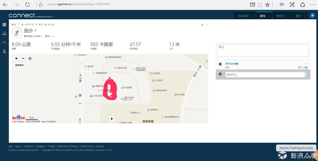Viewport: 318px width, 161px height.
Task: Expand the 跑步 activity type dropdown in breadcrumb
Action: click(18, 24)
